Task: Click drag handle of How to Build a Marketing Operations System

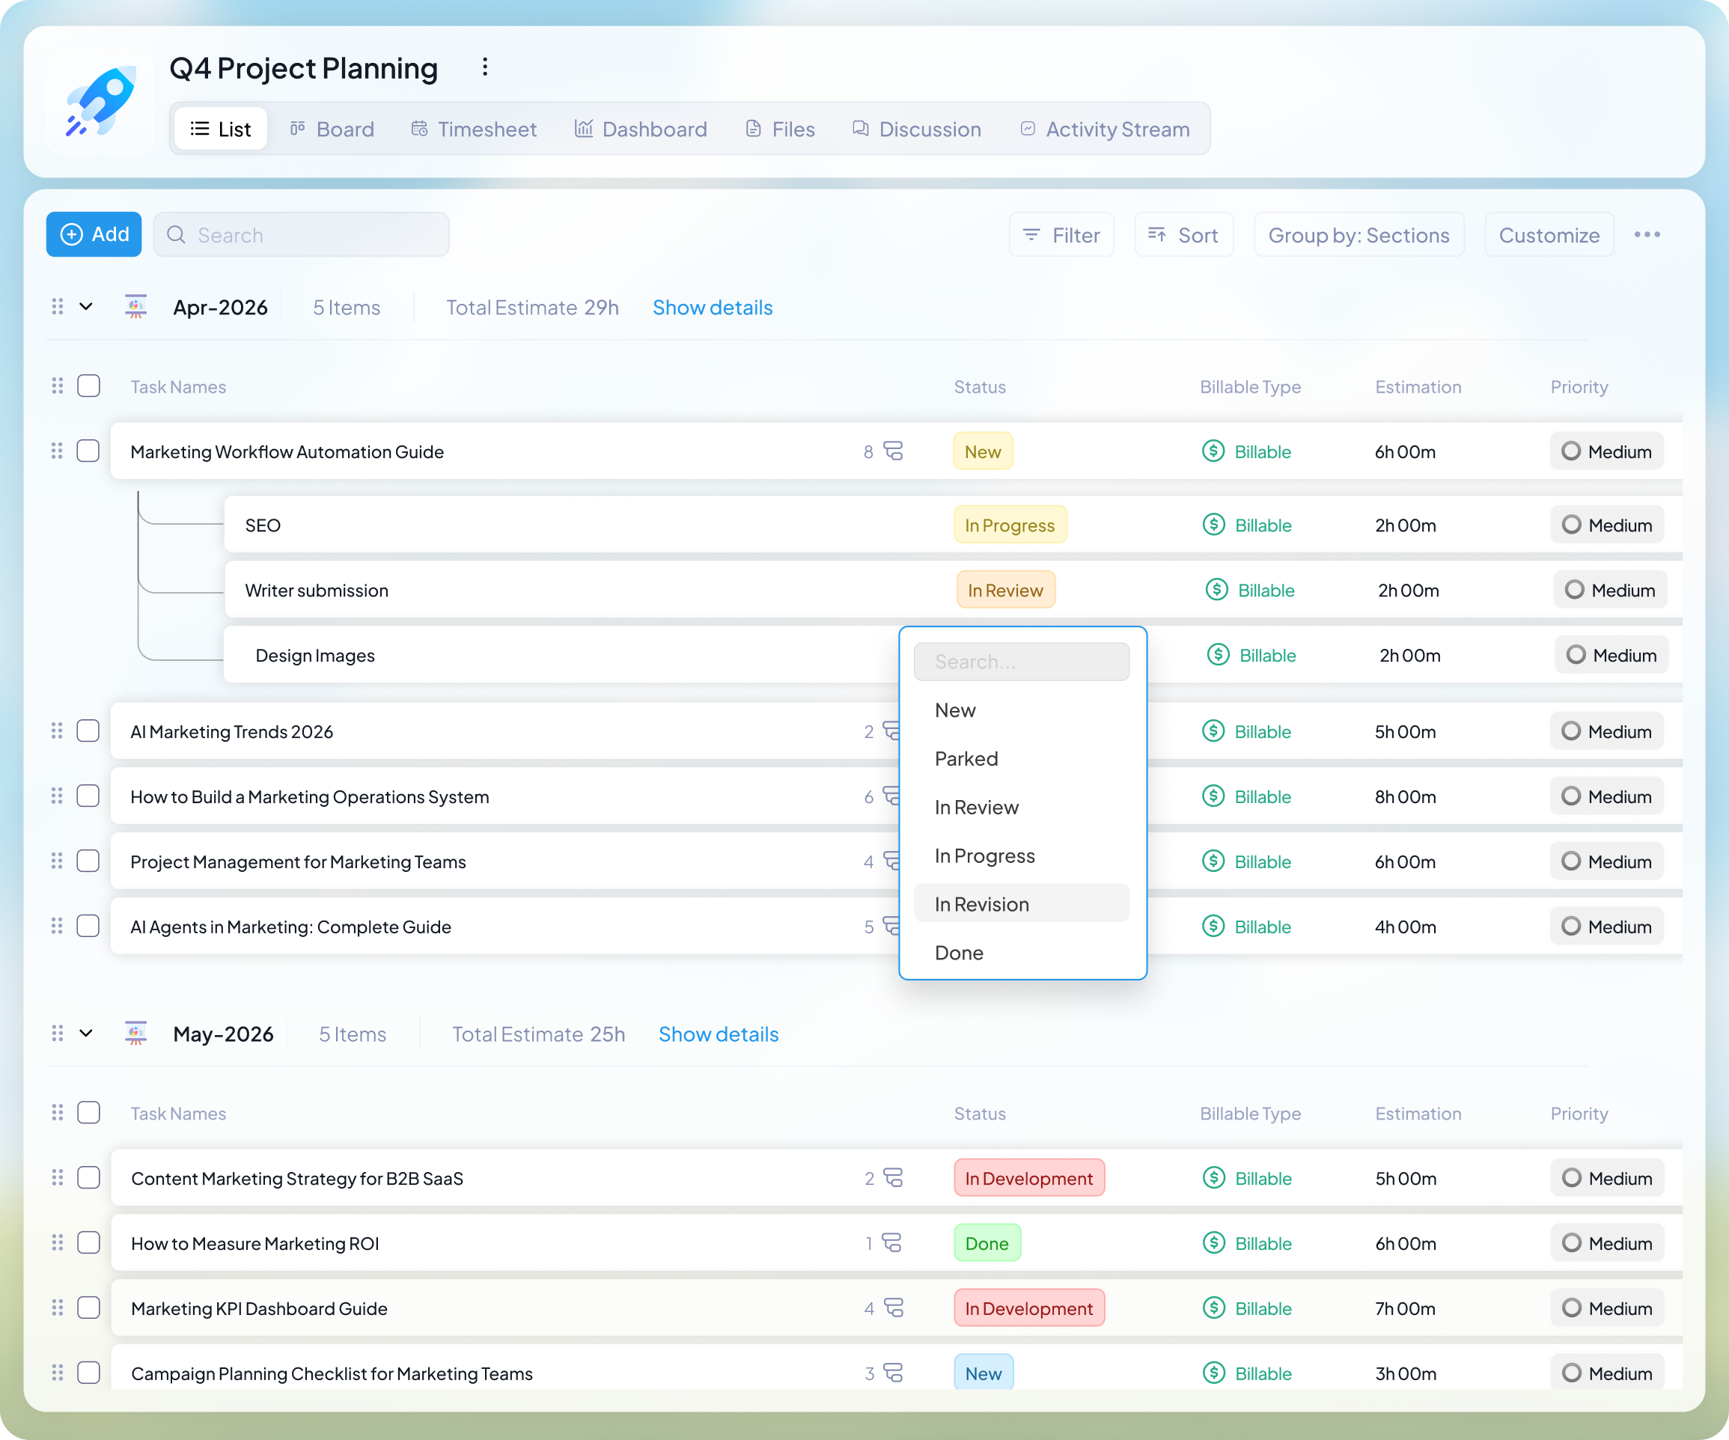Action: coord(57,796)
